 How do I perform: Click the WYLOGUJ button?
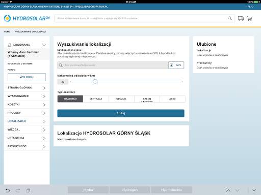[27, 77]
